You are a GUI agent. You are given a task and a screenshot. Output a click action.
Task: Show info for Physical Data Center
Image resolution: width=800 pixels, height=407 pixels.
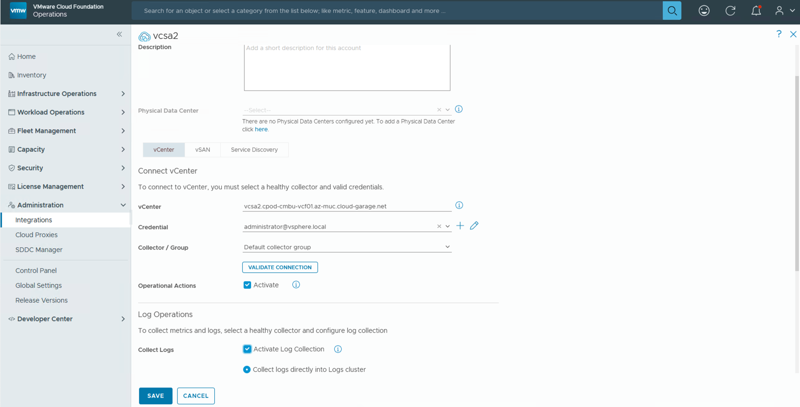coord(459,109)
